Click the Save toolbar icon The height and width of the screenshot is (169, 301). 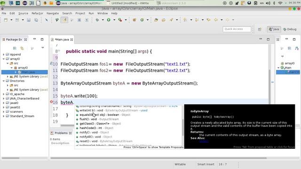29,20
